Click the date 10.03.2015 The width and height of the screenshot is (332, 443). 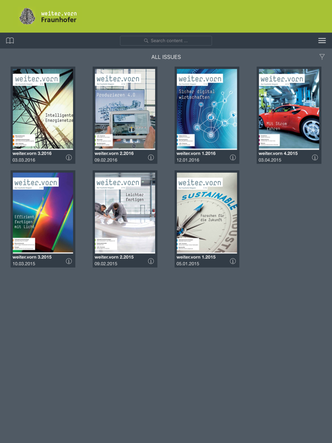point(24,264)
